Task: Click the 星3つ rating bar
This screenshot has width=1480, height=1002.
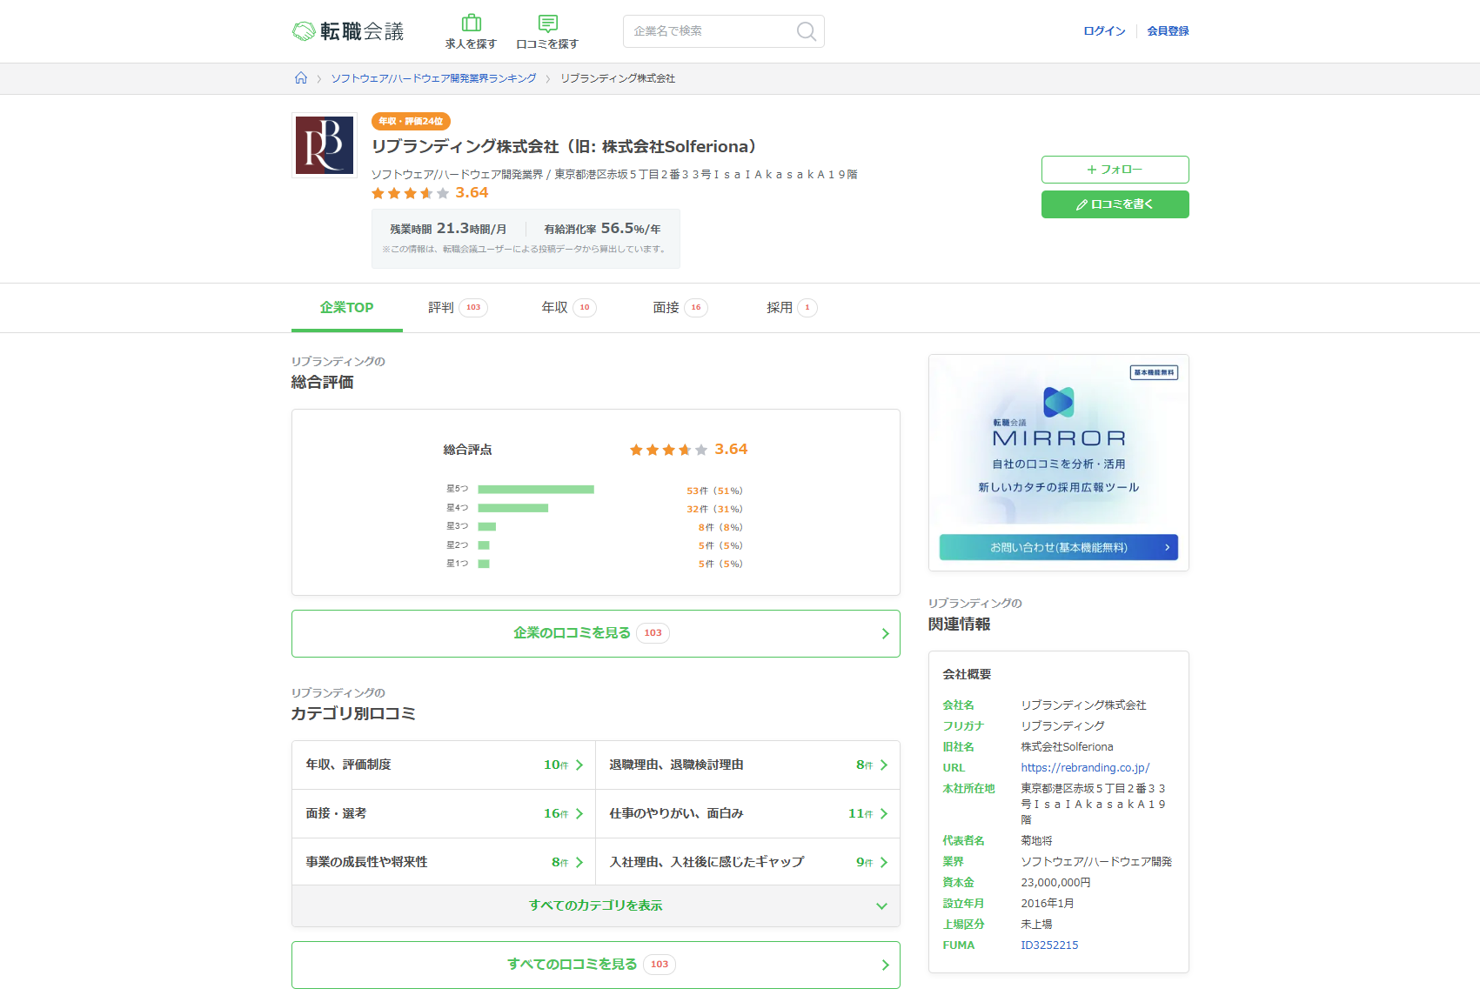Action: point(487,526)
